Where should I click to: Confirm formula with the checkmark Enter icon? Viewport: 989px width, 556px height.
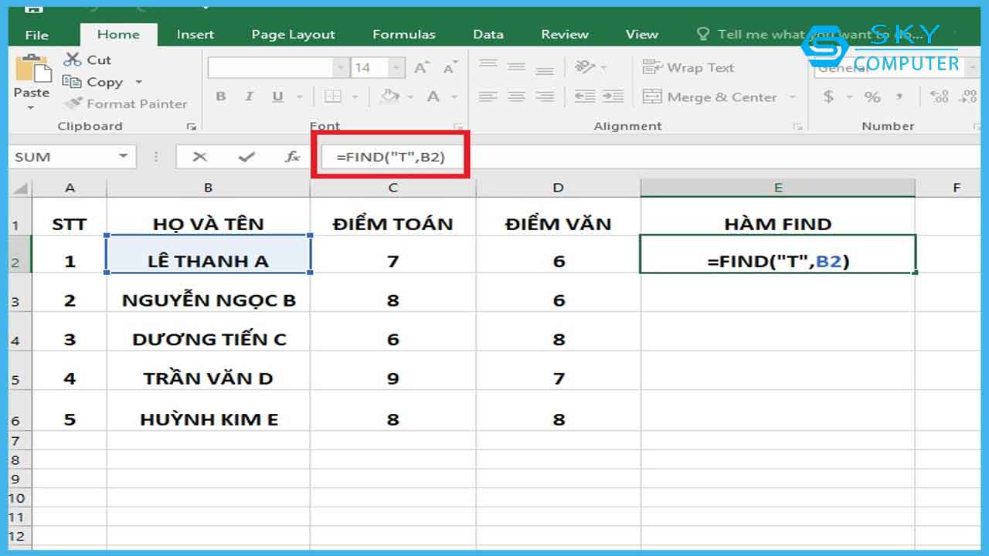coord(246,157)
